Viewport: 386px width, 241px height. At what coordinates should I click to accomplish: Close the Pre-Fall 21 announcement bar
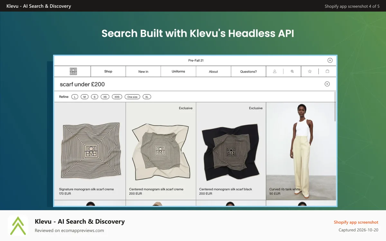coord(330,60)
